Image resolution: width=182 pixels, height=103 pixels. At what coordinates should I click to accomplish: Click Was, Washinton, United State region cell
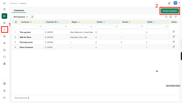coord(81,32)
